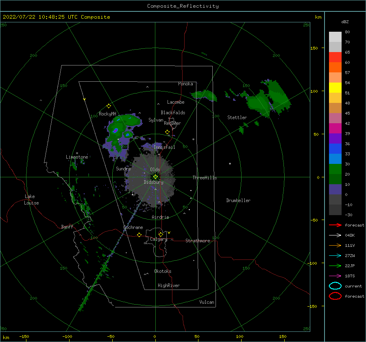Viewport: 366px width, 342px height.
Task: Click the orange 111V arrow icon
Action: pyautogui.click(x=335, y=245)
